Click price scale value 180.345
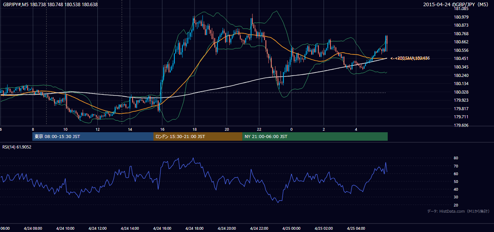The height and width of the screenshot is (232, 494). point(460,67)
